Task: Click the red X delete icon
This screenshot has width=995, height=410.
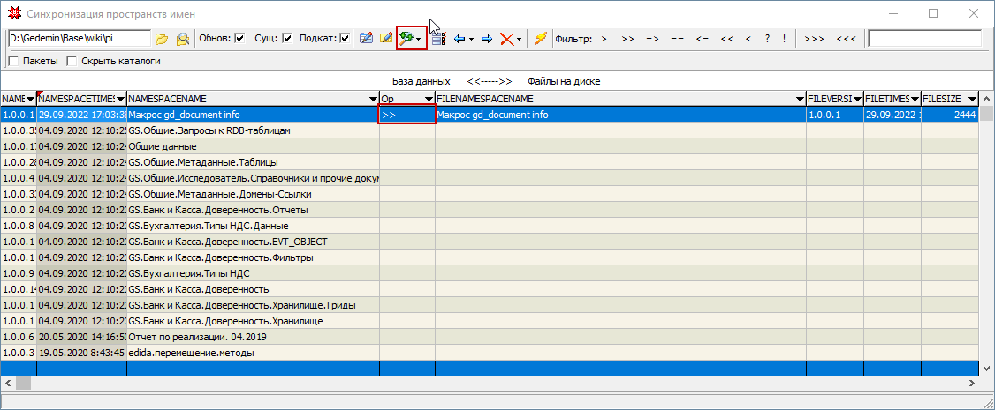Action: pos(506,39)
